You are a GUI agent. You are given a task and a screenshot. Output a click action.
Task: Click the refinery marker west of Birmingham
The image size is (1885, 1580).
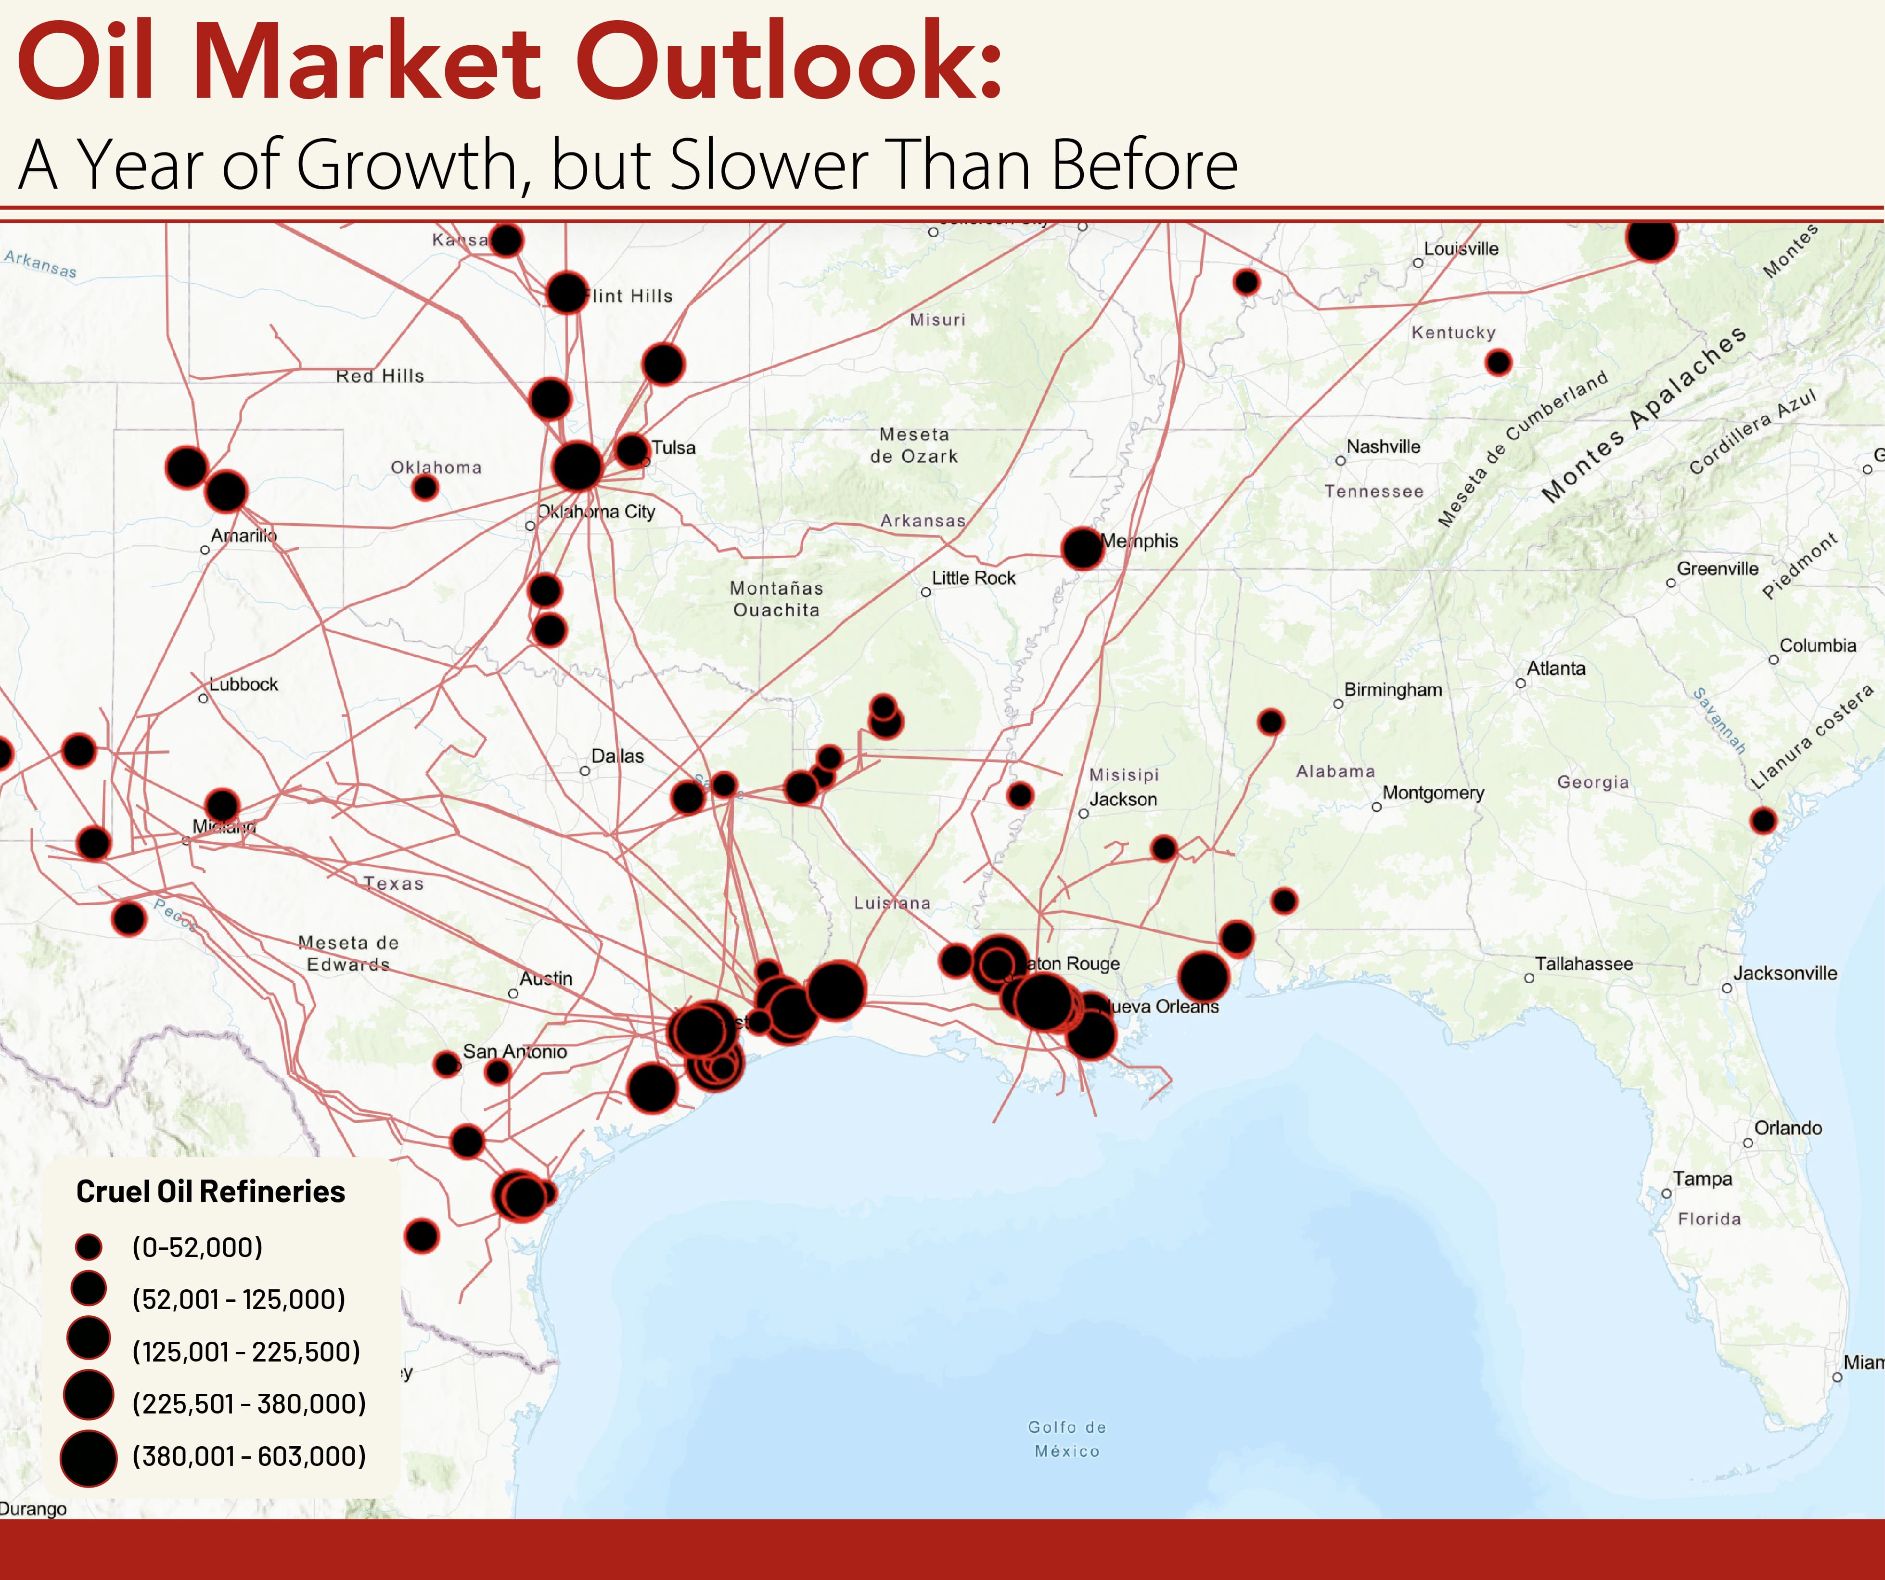1270,722
